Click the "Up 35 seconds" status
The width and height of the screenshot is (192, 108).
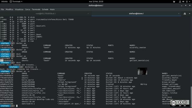(113, 76)
